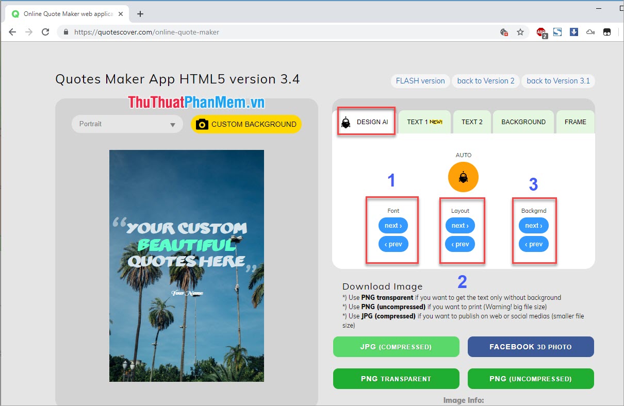Click the FLASH version link
This screenshot has height=406, width=624.
[x=420, y=81]
